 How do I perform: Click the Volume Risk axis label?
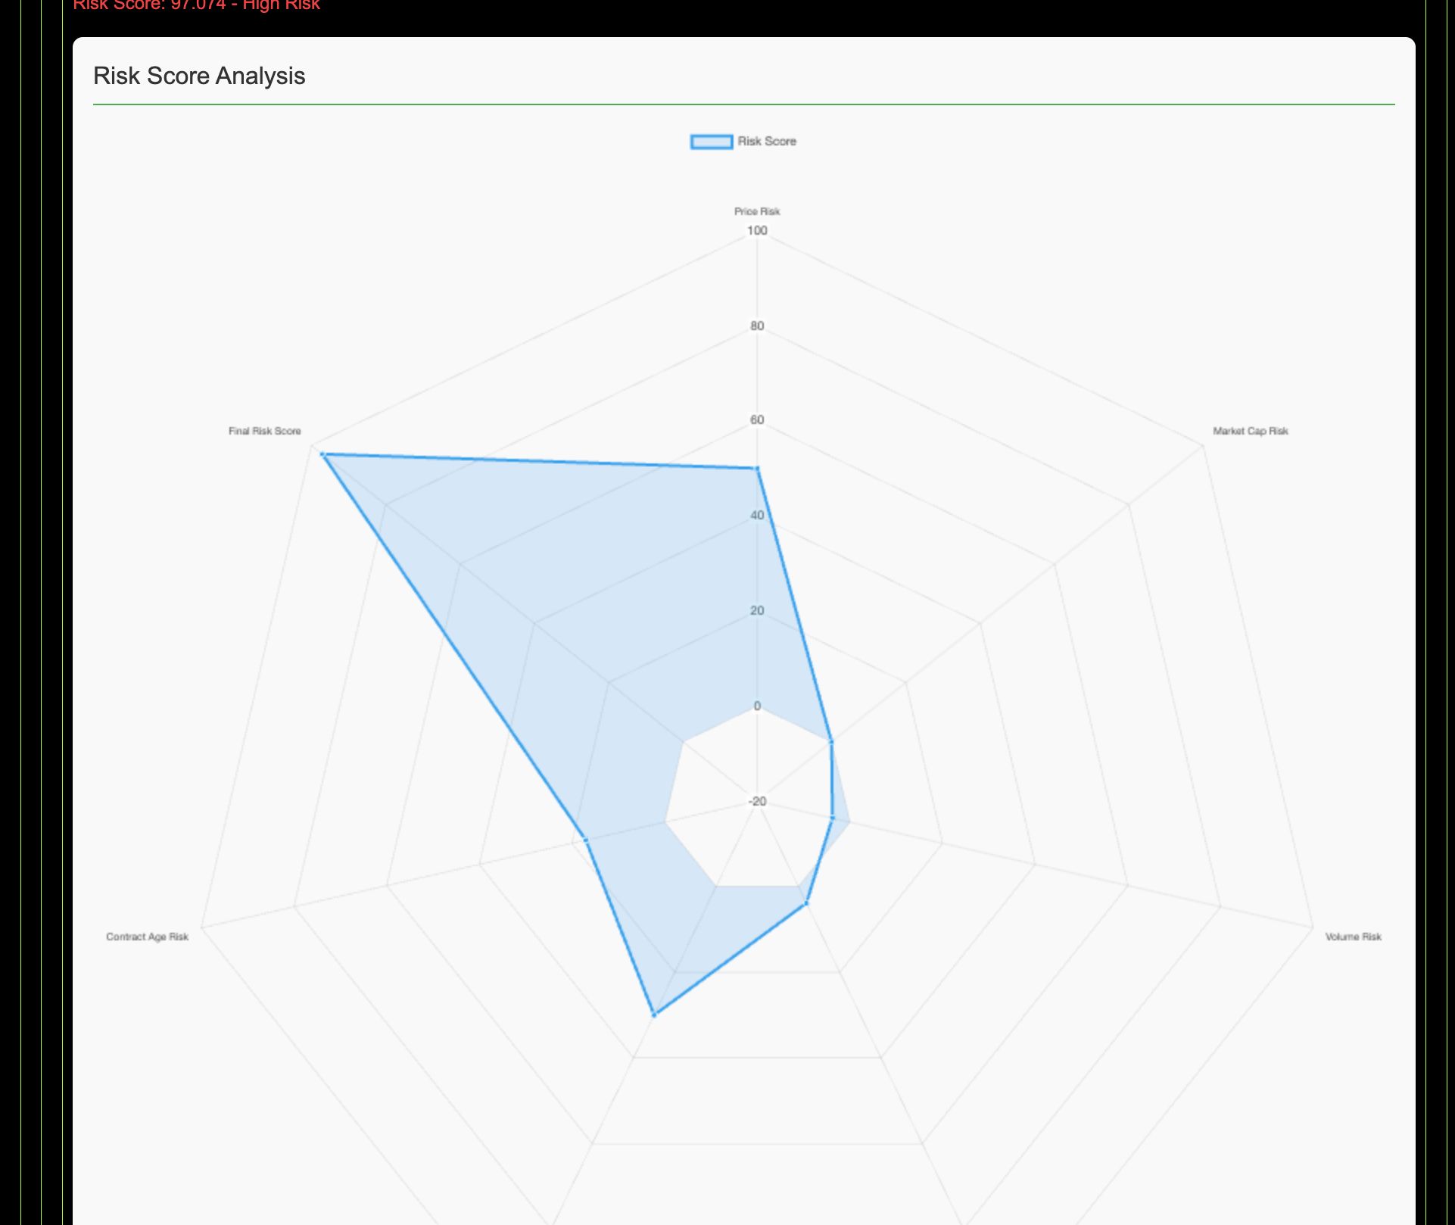coord(1353,937)
